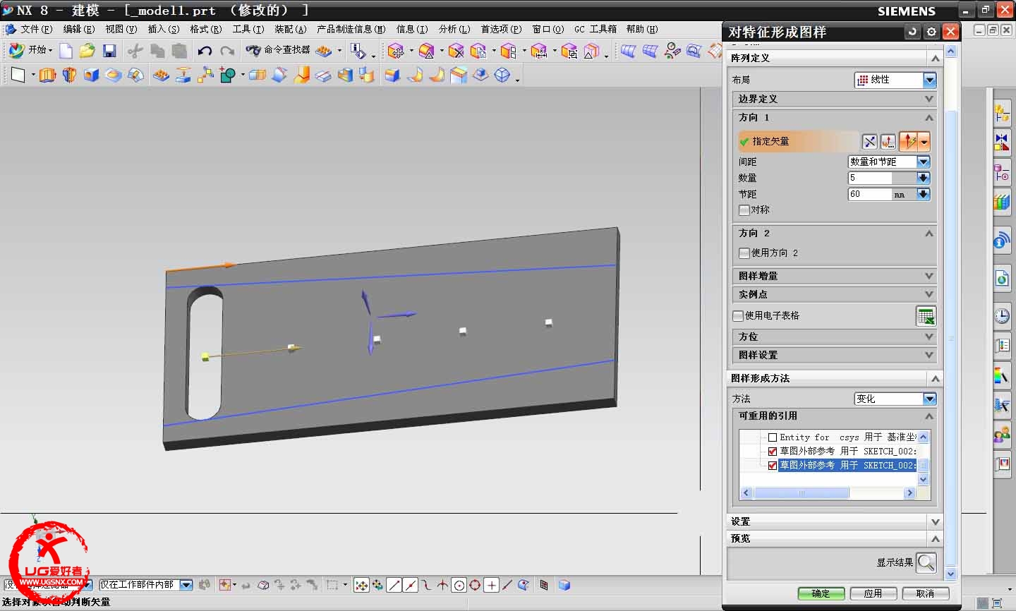Screen dimensions: 1016x611
Task: Click the Revolve feature icon
Action: [69, 75]
